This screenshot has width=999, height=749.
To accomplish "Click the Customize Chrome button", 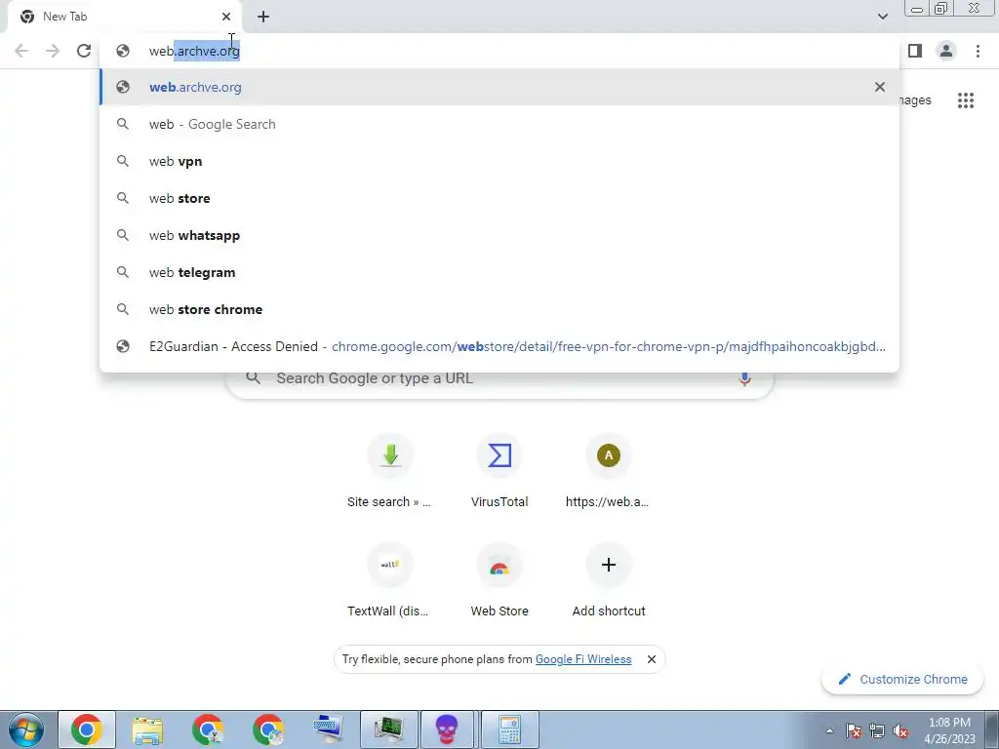I will coord(903,679).
